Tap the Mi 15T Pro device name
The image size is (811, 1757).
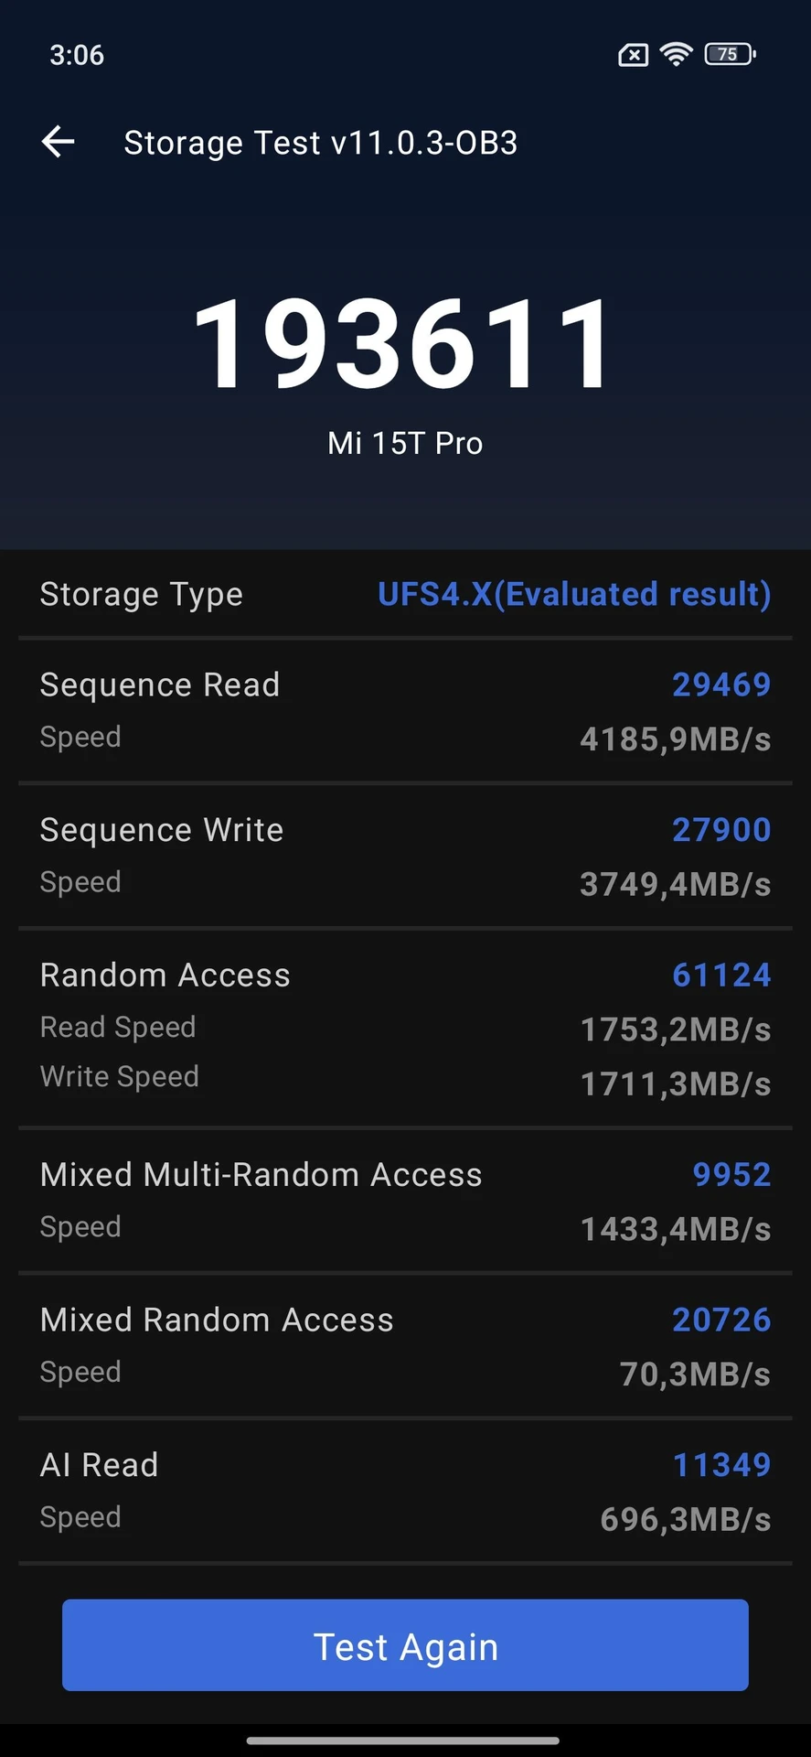[x=405, y=444]
